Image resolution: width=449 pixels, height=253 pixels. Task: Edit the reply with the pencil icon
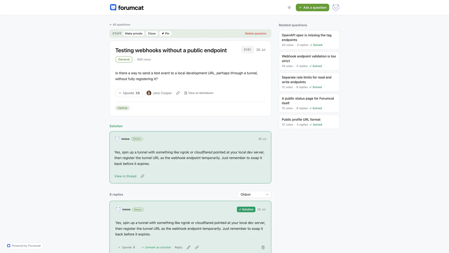click(189, 247)
